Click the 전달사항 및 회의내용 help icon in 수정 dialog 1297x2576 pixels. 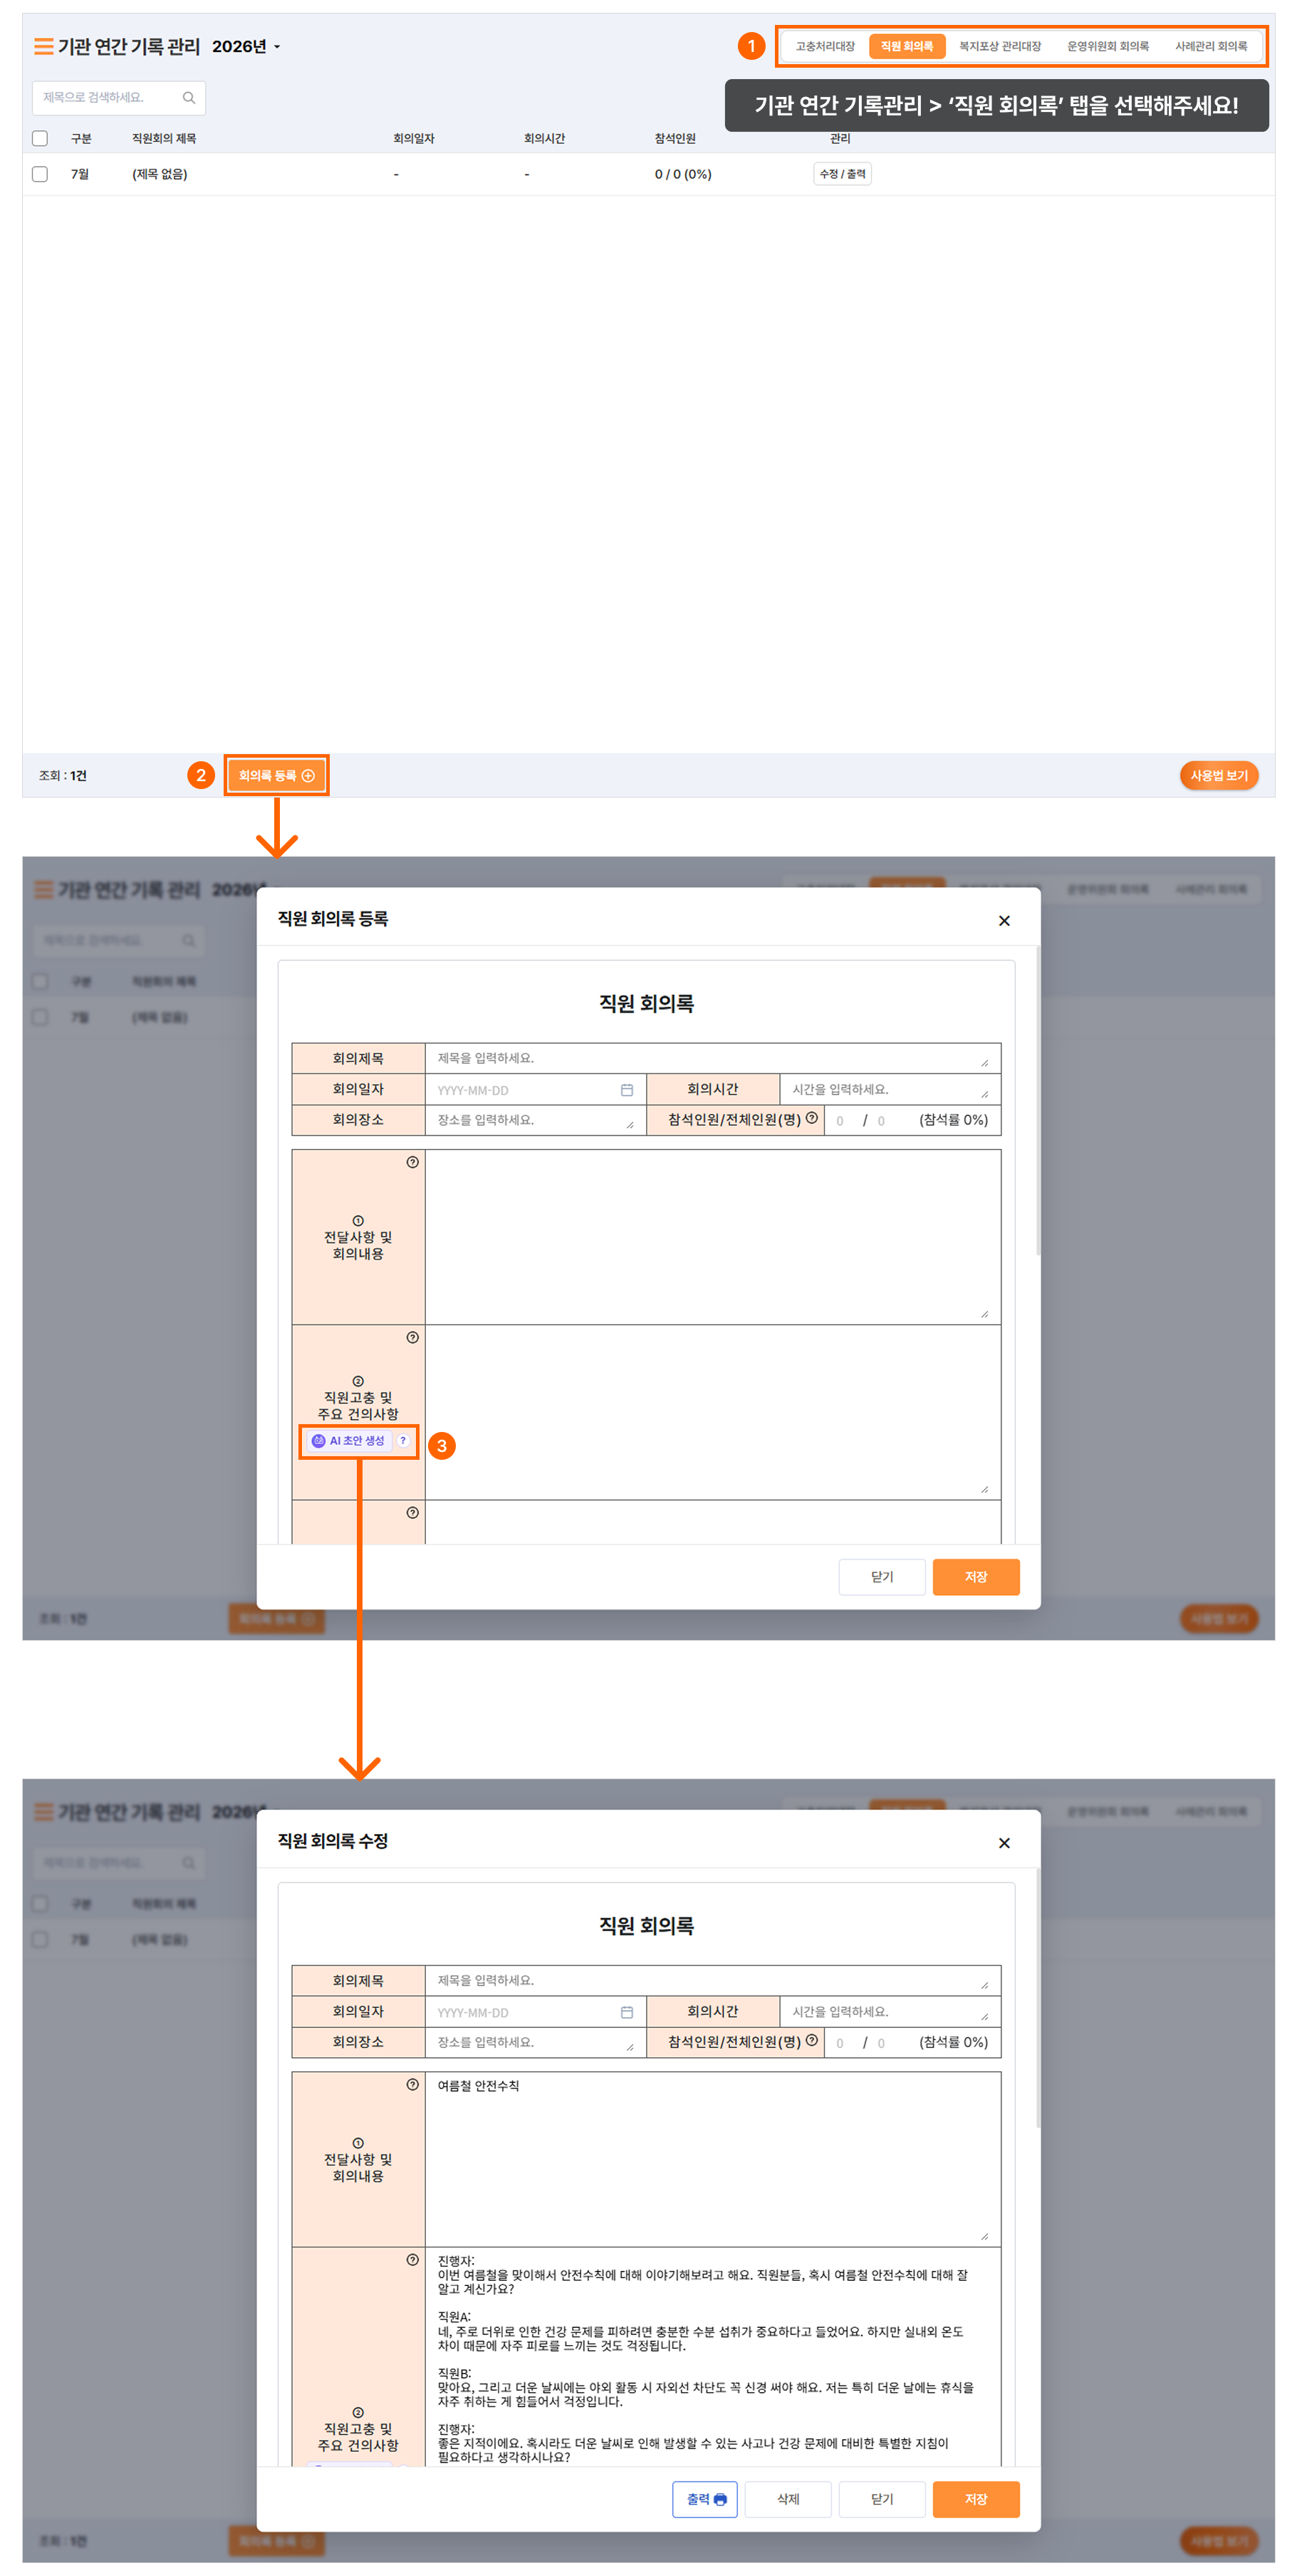tap(412, 2085)
